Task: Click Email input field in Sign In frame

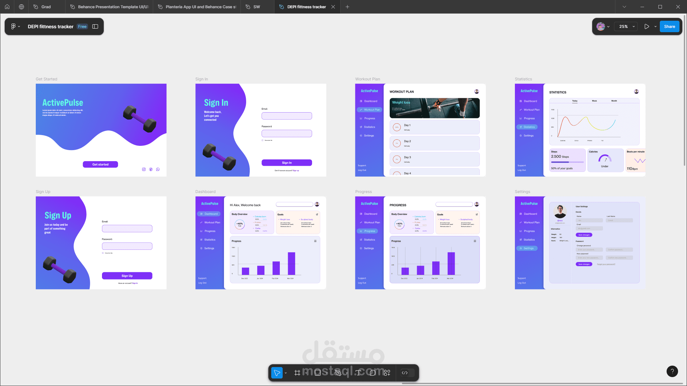Action: 287,116
